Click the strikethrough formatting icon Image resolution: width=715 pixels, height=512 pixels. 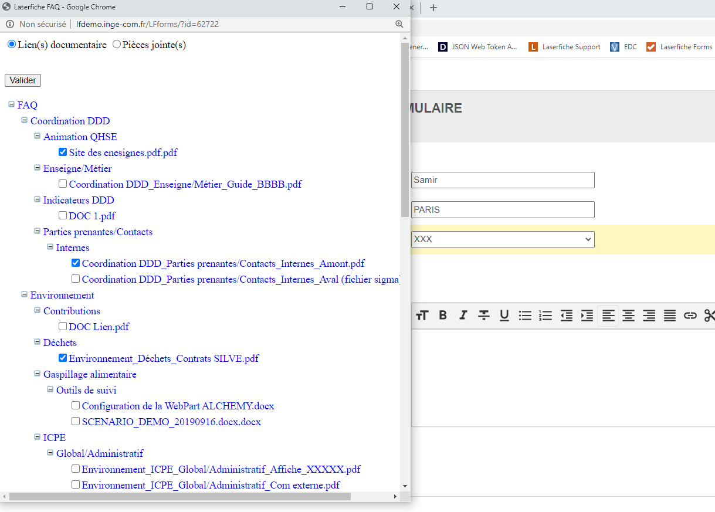pyautogui.click(x=483, y=316)
